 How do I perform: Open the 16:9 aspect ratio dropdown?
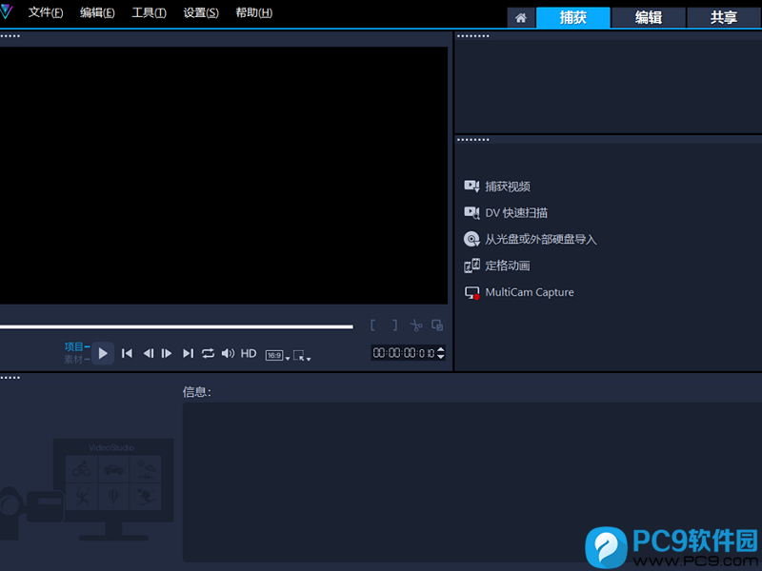(277, 355)
